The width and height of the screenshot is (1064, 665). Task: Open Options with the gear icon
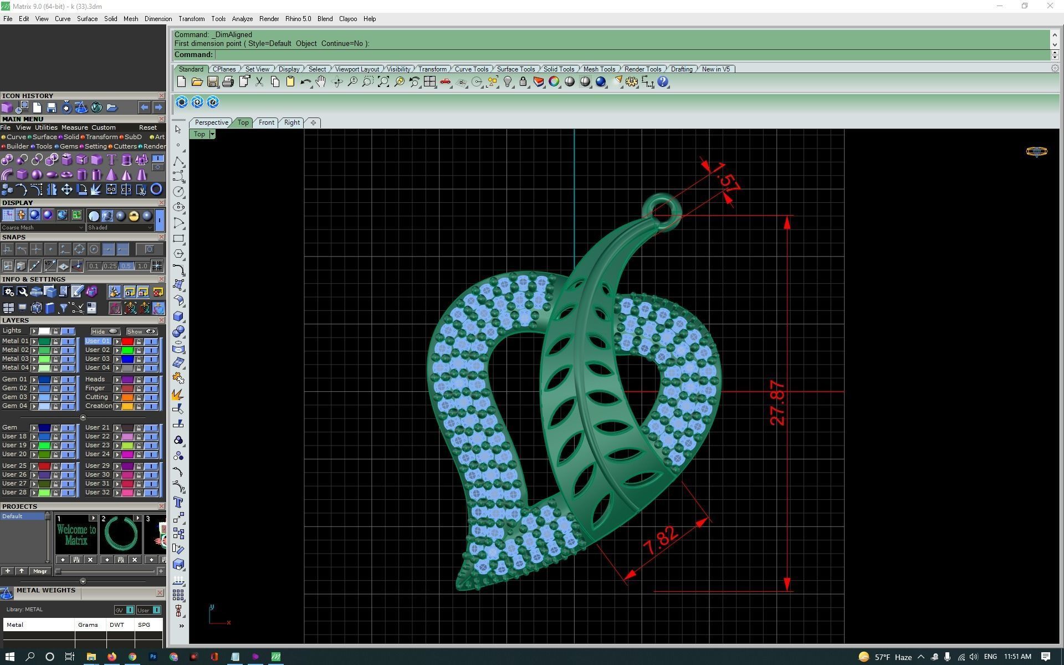(x=632, y=82)
